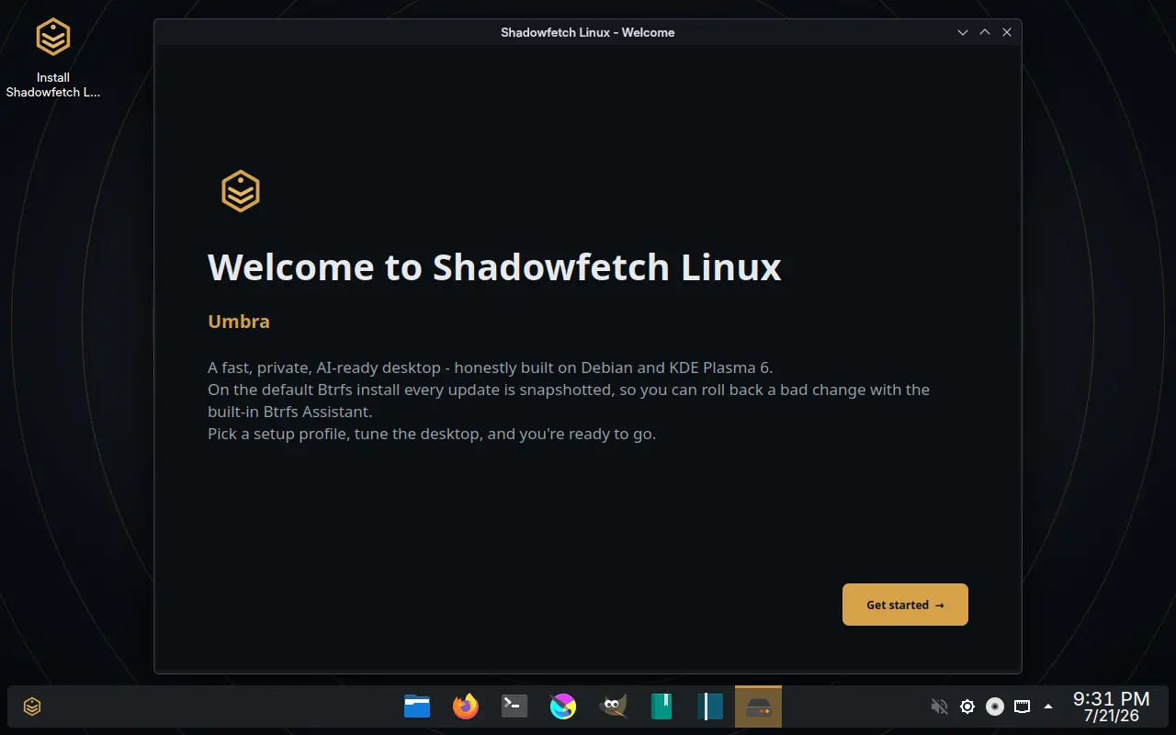Image resolution: width=1176 pixels, height=735 pixels.
Task: Select the highlighted disk drive taskbar entry
Action: 758,707
